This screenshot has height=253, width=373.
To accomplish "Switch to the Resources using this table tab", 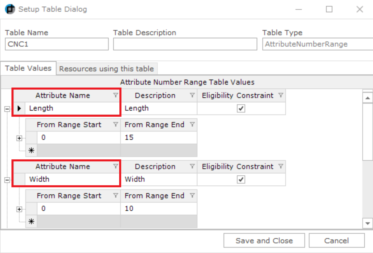I will [106, 69].
